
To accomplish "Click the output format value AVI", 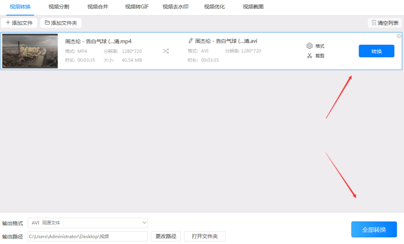I will click(205, 51).
